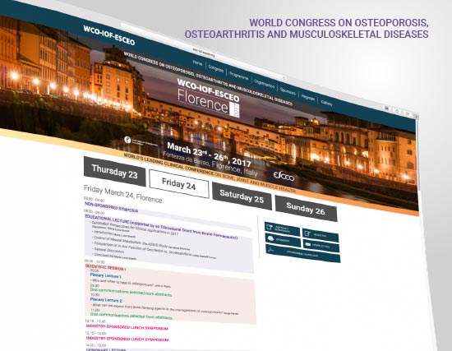452x351 pixels.
Task: Click the ESCEO logo on the banner
Action: pyautogui.click(x=284, y=176)
